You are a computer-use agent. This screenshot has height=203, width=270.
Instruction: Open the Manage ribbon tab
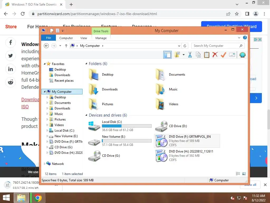click(101, 38)
